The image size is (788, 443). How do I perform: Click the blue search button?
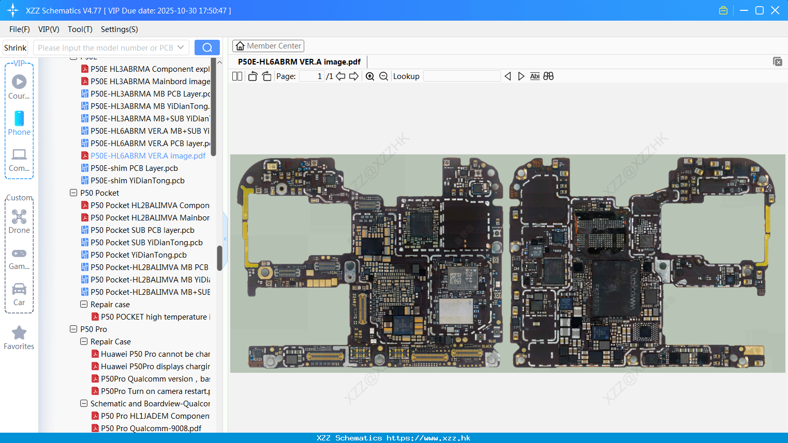(207, 48)
